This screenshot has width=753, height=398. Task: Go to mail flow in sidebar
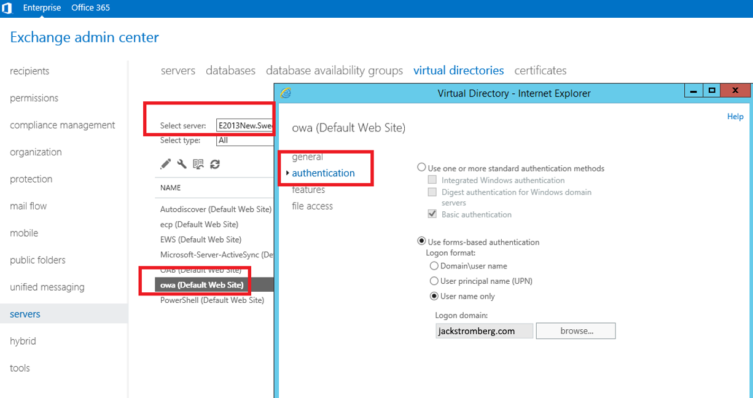point(28,206)
